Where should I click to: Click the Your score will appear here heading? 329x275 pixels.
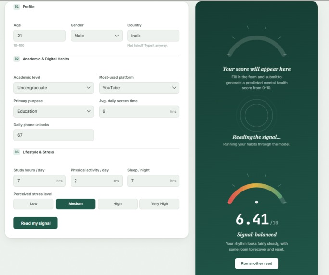pyautogui.click(x=257, y=69)
